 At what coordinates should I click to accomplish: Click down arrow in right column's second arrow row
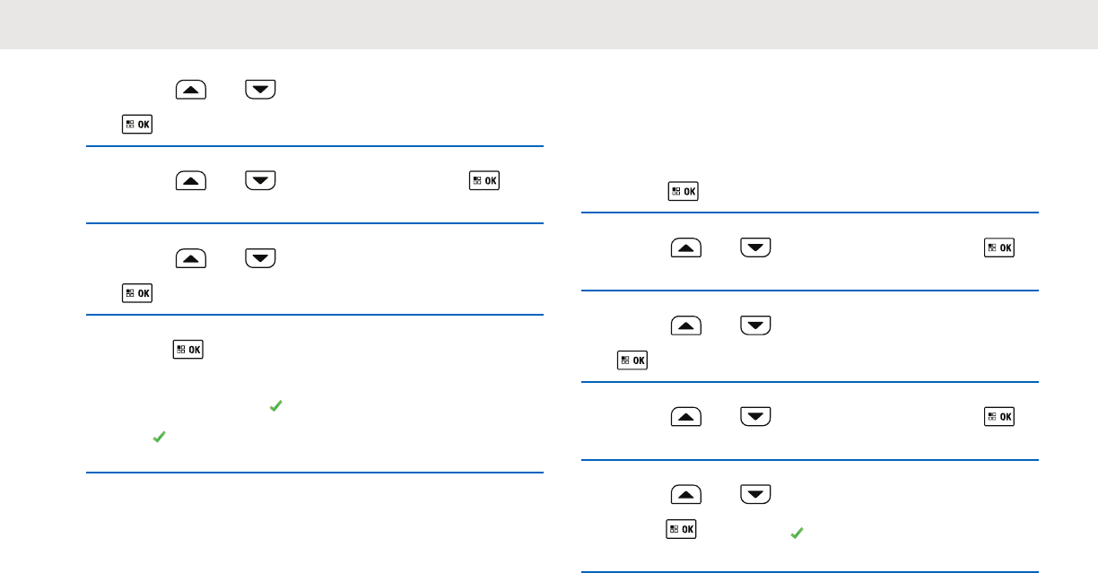click(755, 326)
